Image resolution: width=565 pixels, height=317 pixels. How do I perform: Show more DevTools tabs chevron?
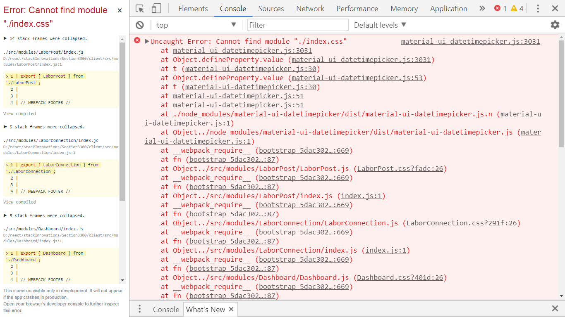[482, 8]
